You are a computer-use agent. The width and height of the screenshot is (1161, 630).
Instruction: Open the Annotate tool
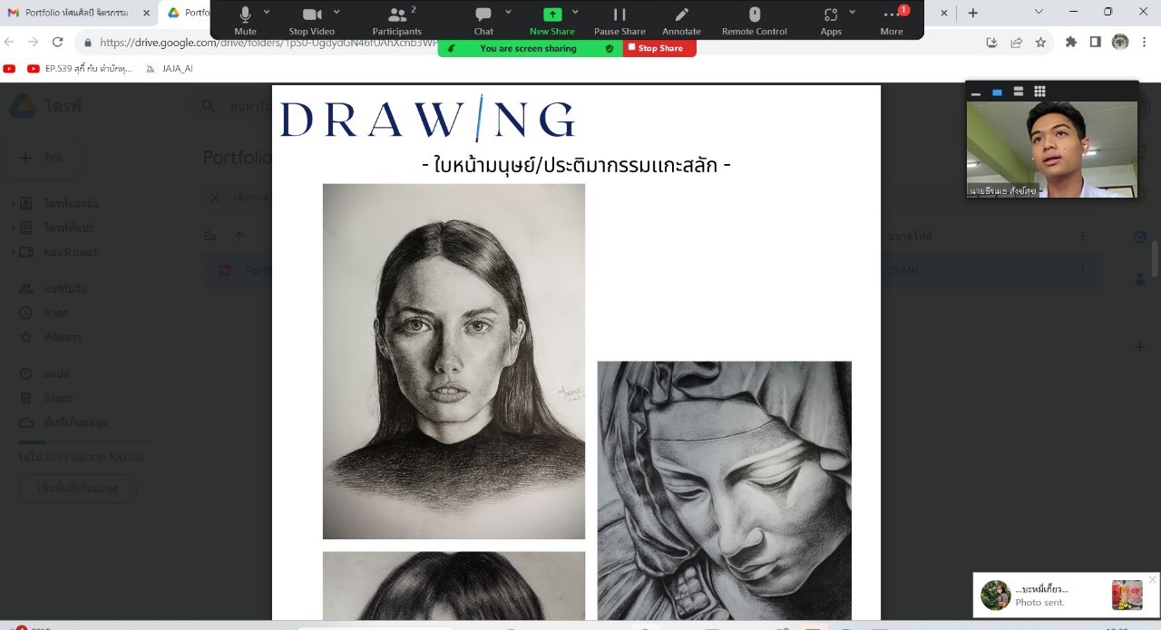(681, 20)
